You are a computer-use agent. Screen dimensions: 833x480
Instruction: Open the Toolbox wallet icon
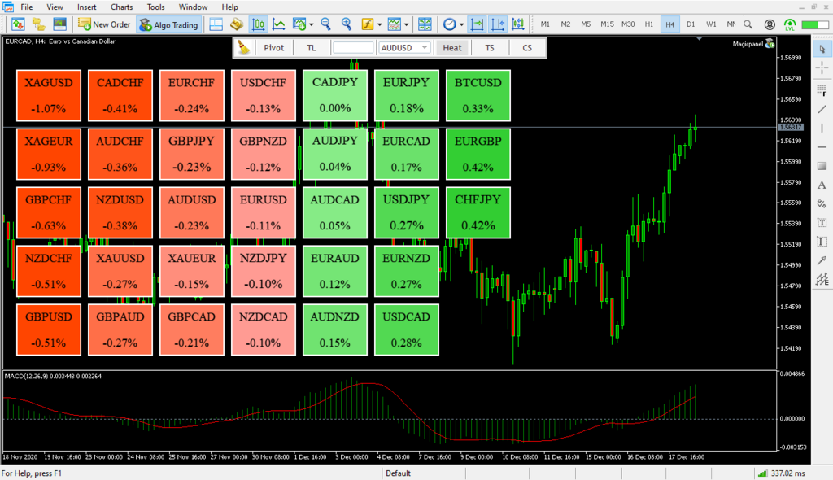coord(237,24)
